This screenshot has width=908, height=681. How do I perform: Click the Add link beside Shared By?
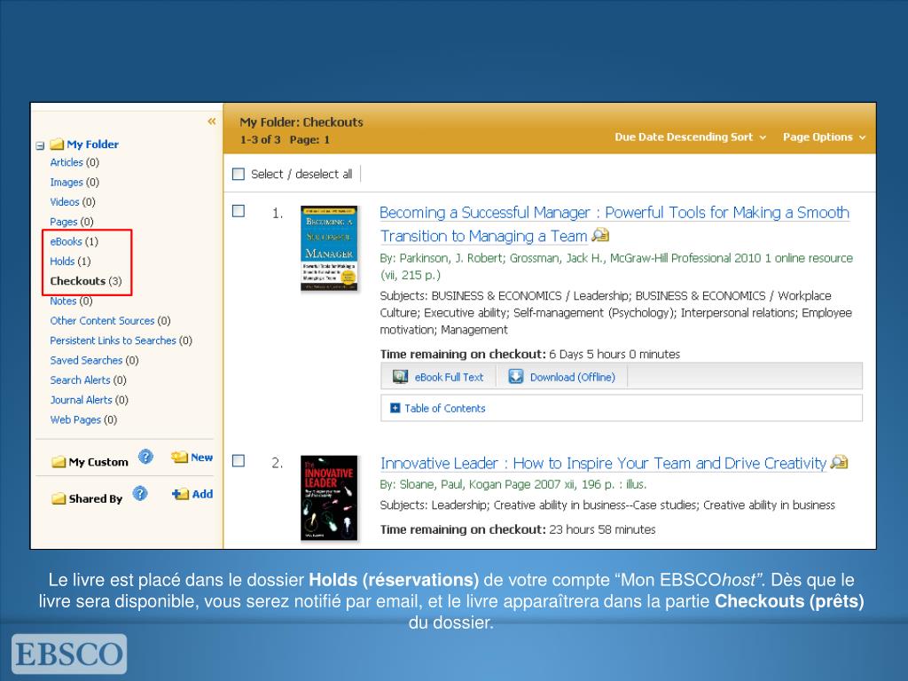click(202, 494)
